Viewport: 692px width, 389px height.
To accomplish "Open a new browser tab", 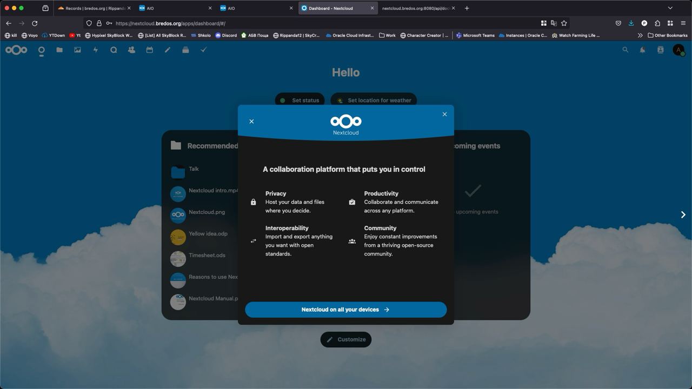I will tap(467, 8).
